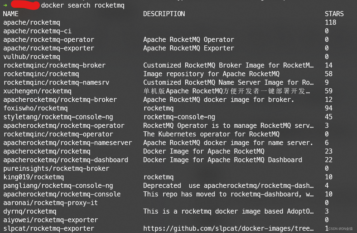Select the xuchengen/rocketmq entry

[x=37, y=91]
